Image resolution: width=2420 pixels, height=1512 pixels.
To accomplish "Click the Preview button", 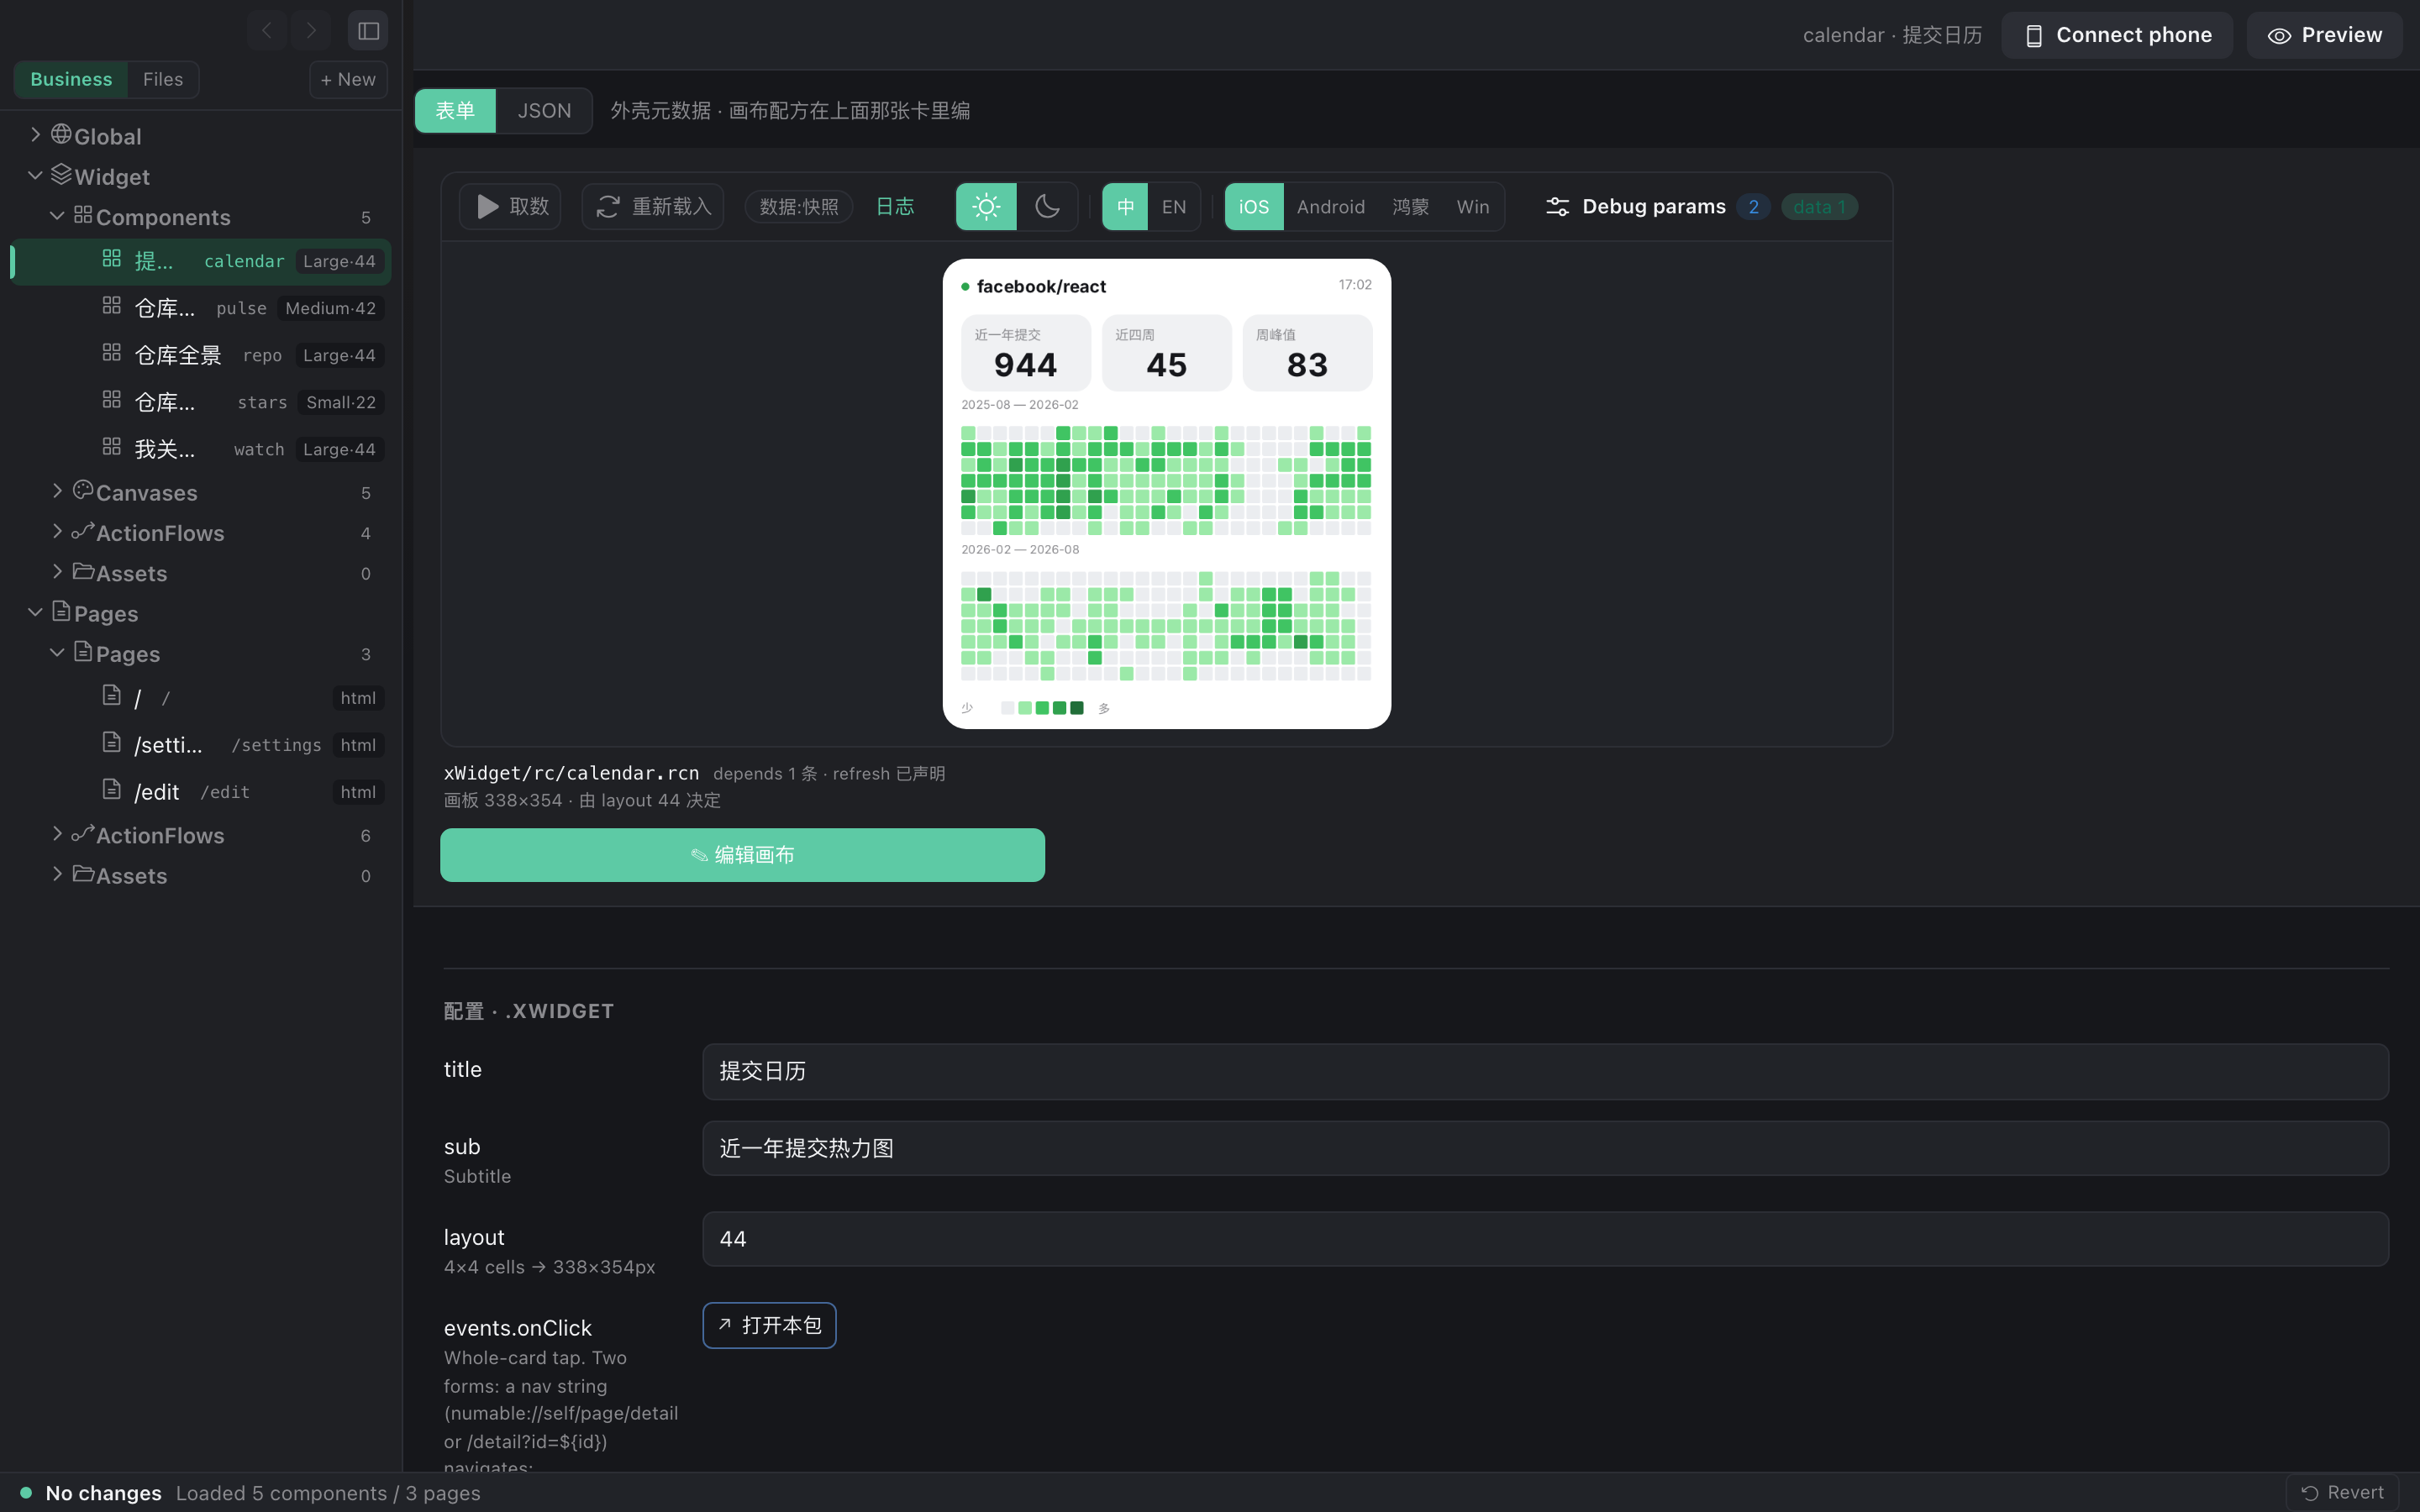I will coord(2324,36).
